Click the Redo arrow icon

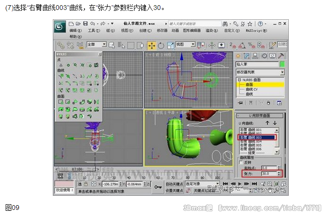click(103, 24)
